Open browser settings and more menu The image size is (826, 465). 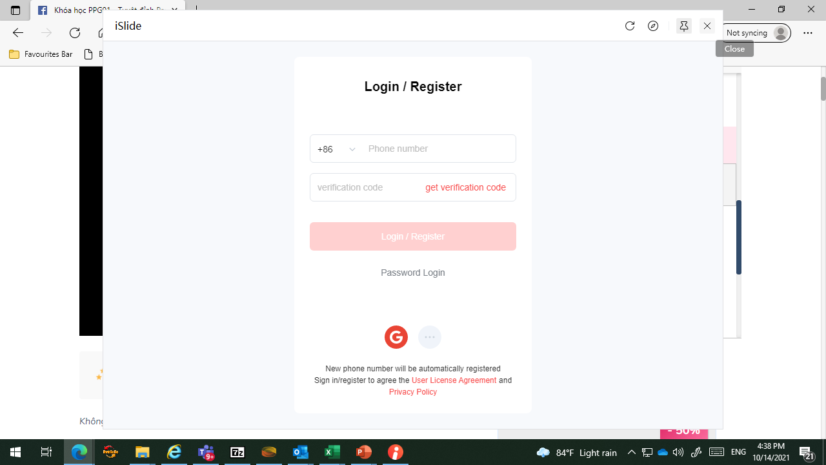click(x=808, y=33)
